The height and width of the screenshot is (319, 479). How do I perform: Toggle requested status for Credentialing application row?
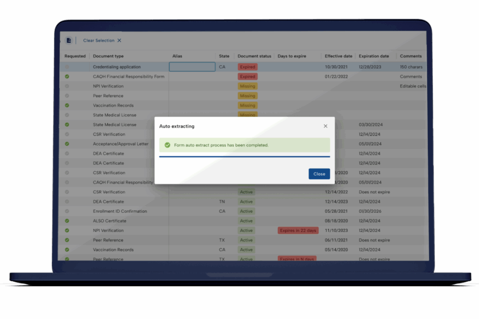tap(67, 67)
